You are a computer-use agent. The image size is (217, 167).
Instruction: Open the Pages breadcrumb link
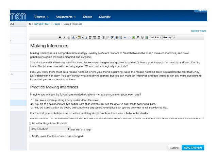pyautogui.click(x=56, y=24)
